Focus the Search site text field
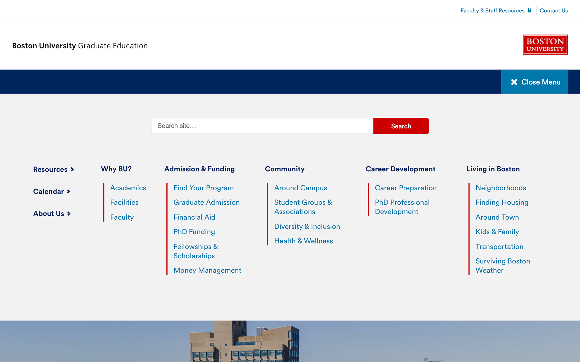Screen dimensions: 580x362 pos(262,126)
